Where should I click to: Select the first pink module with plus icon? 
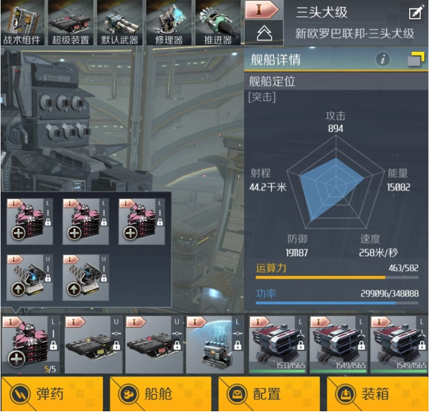[x=29, y=221]
